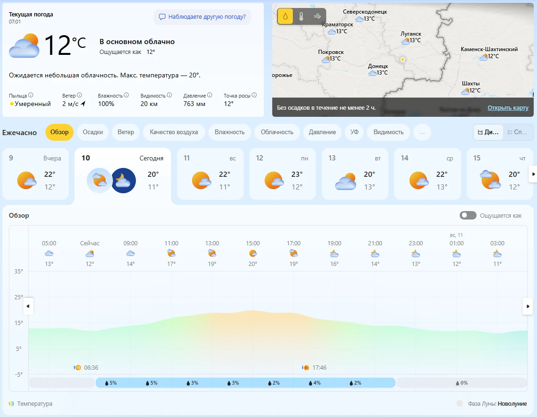Click the 5% precipitation bar segment at Сейчас
This screenshot has height=417, width=537.
[111, 383]
